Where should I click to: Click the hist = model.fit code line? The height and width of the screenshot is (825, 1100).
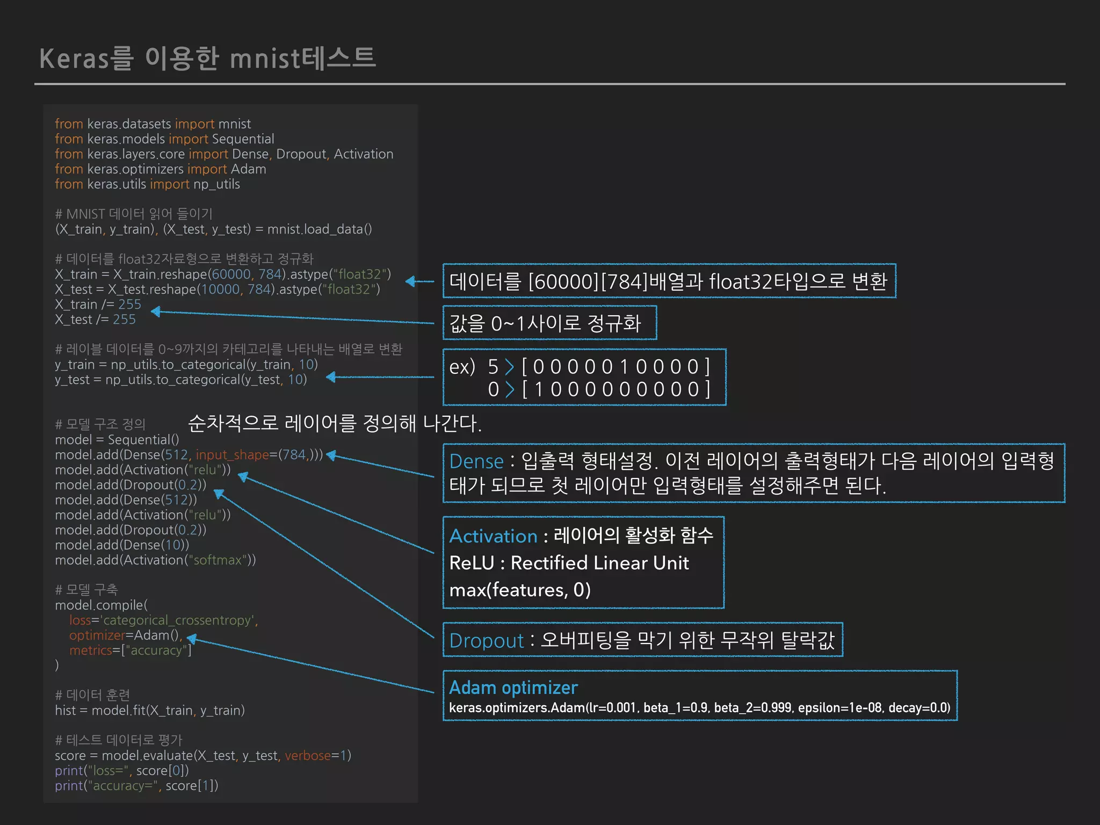[149, 711]
